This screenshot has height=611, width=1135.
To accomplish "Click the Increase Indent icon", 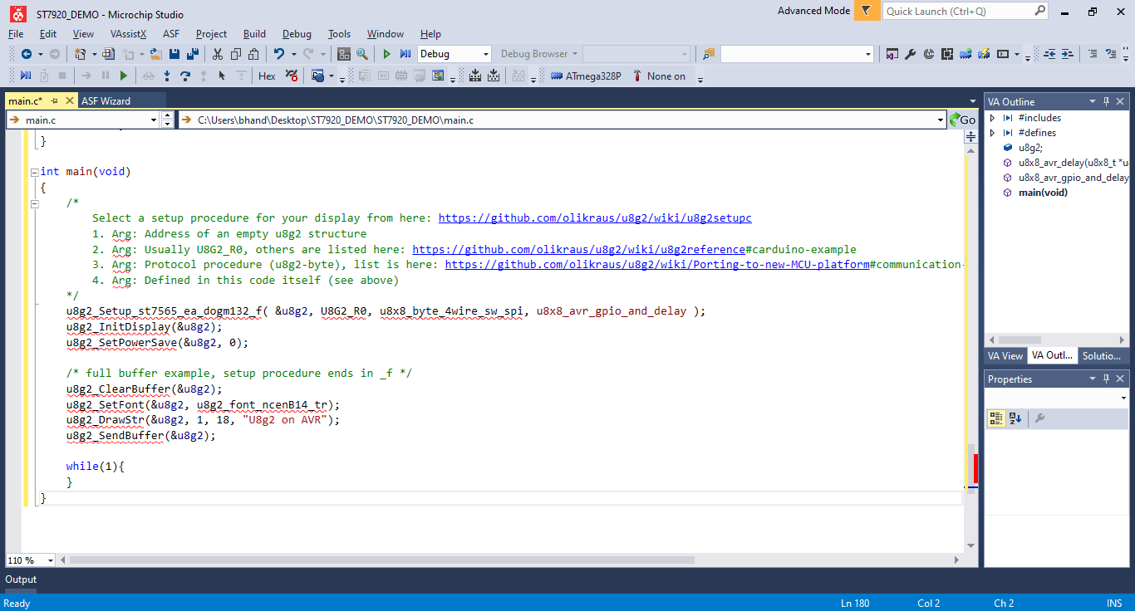I will 1068,54.
